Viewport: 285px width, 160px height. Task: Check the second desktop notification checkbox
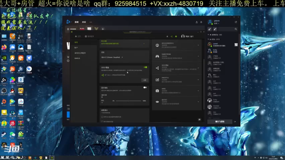102,122
